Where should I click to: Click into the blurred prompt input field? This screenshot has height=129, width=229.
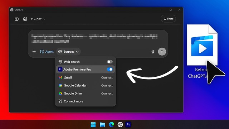(94, 39)
